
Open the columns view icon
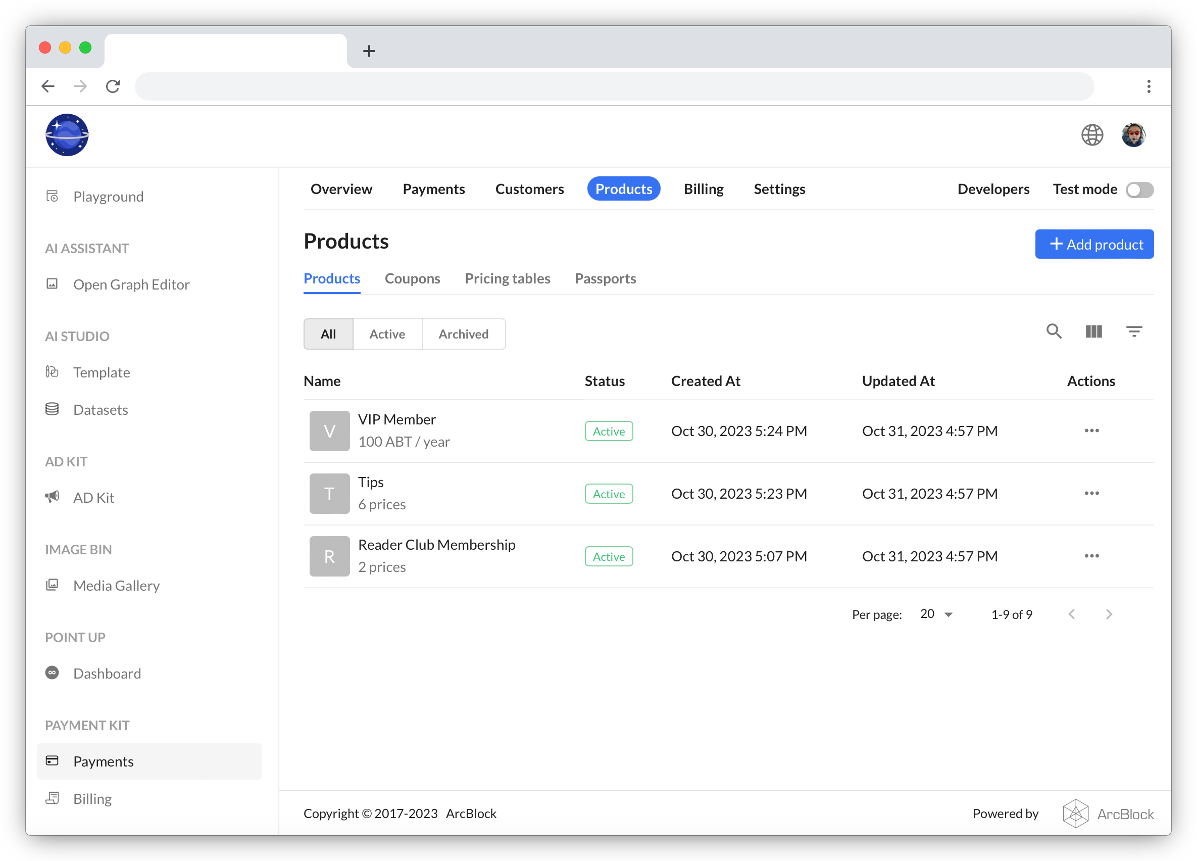point(1093,331)
